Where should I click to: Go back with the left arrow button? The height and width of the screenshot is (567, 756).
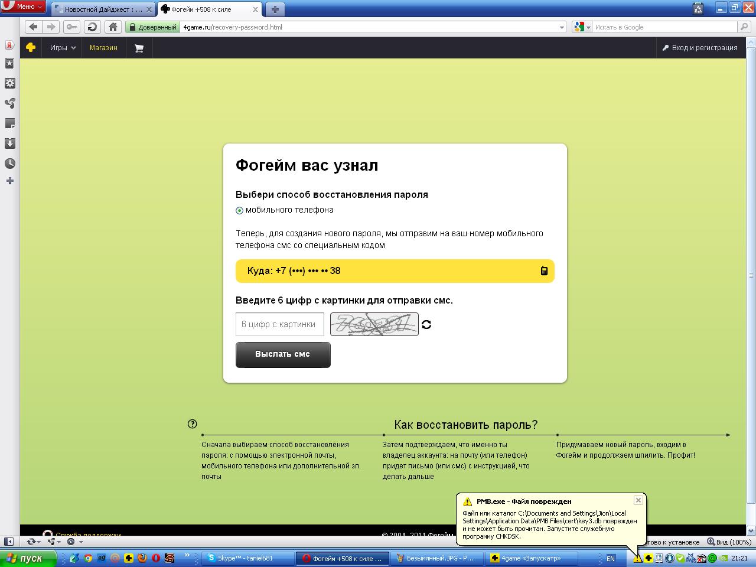33,27
